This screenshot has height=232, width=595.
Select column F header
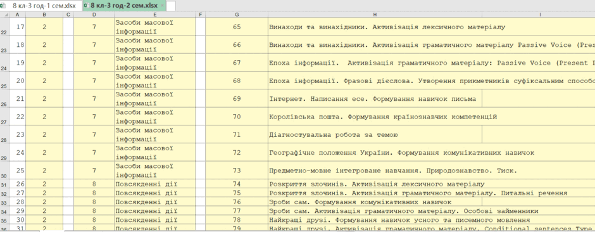[201, 15]
